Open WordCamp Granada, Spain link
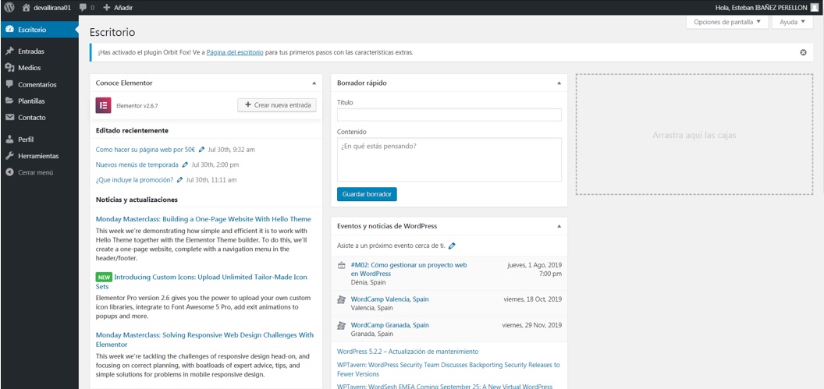 pos(389,325)
